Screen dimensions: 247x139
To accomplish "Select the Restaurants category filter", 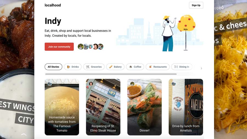I will pyautogui.click(x=158, y=67).
